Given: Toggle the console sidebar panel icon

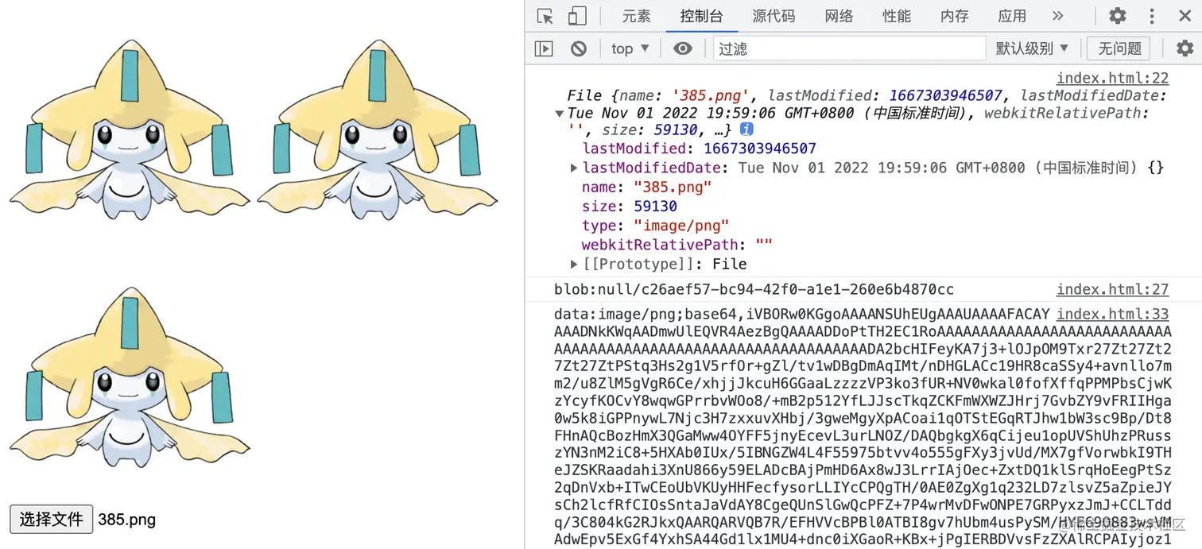Looking at the screenshot, I should pos(544,48).
